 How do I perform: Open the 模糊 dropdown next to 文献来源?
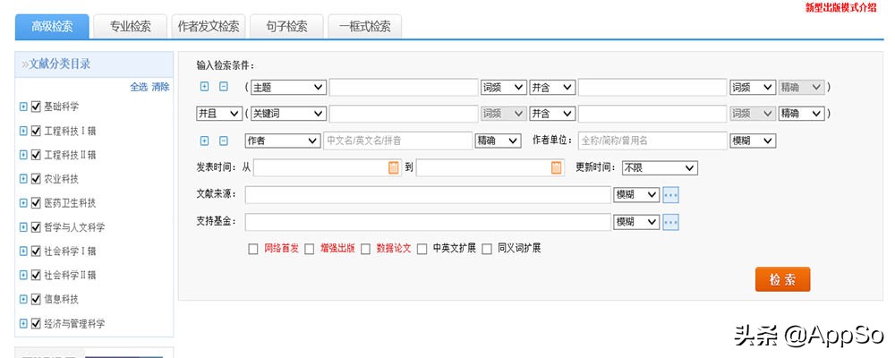tap(636, 195)
